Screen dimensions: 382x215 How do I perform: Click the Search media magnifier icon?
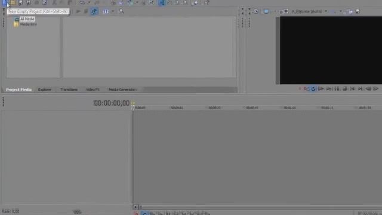click(x=121, y=11)
